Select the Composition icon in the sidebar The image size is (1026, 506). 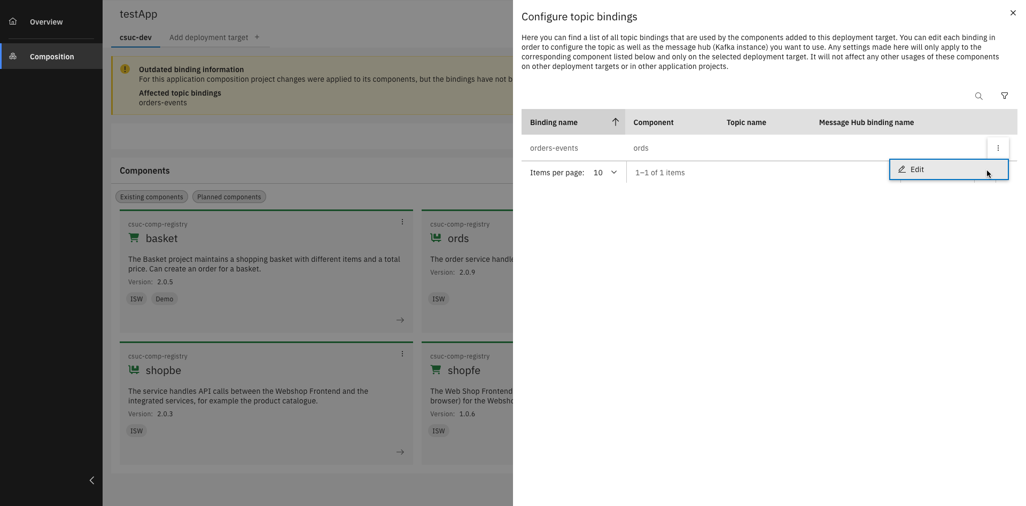[13, 56]
